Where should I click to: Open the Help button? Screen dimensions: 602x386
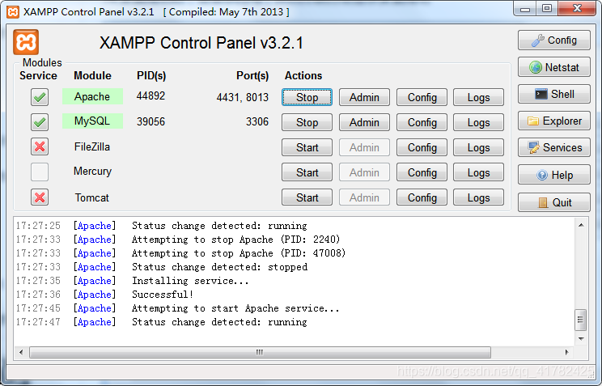pos(553,175)
